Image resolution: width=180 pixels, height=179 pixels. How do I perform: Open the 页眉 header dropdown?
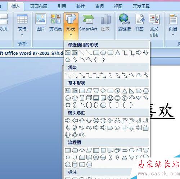[173, 25]
